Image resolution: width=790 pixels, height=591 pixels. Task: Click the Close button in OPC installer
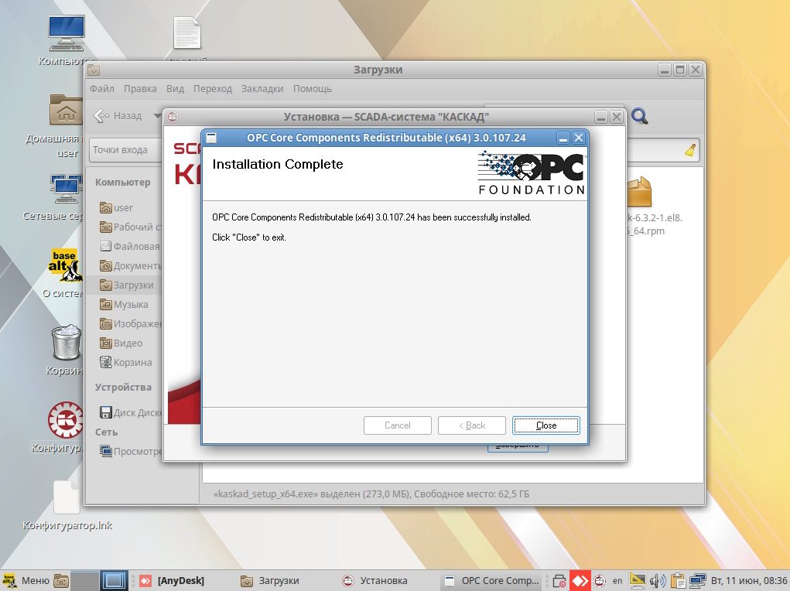545,425
